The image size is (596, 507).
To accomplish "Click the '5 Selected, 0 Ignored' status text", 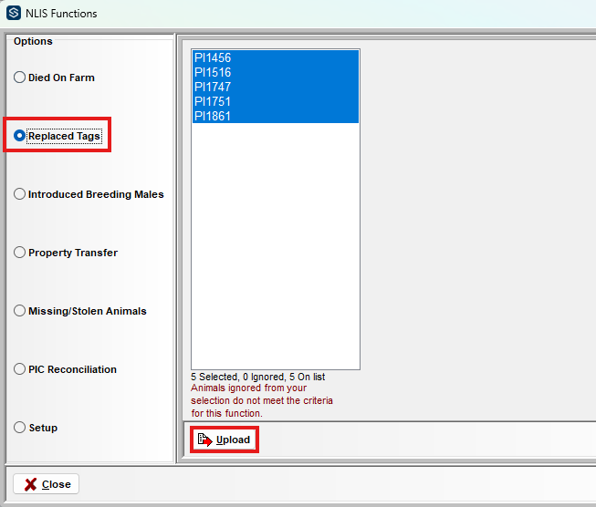I will (x=257, y=377).
